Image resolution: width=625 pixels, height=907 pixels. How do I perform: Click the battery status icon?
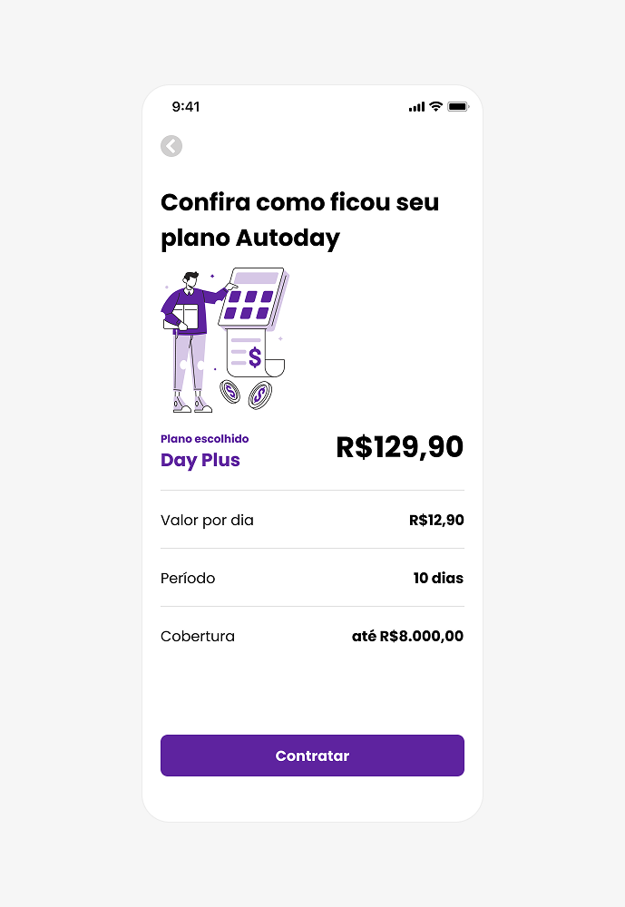458,106
